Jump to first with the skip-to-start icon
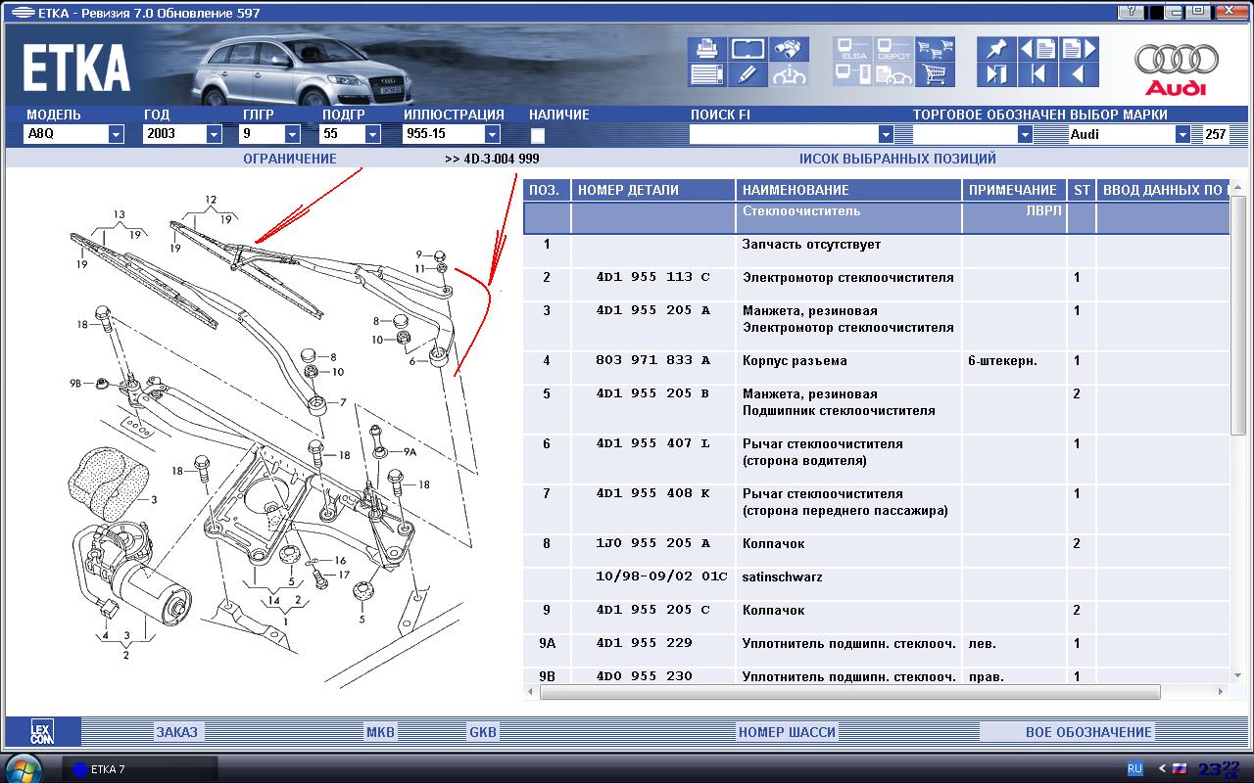Viewport: 1254px width, 783px height. (1037, 74)
